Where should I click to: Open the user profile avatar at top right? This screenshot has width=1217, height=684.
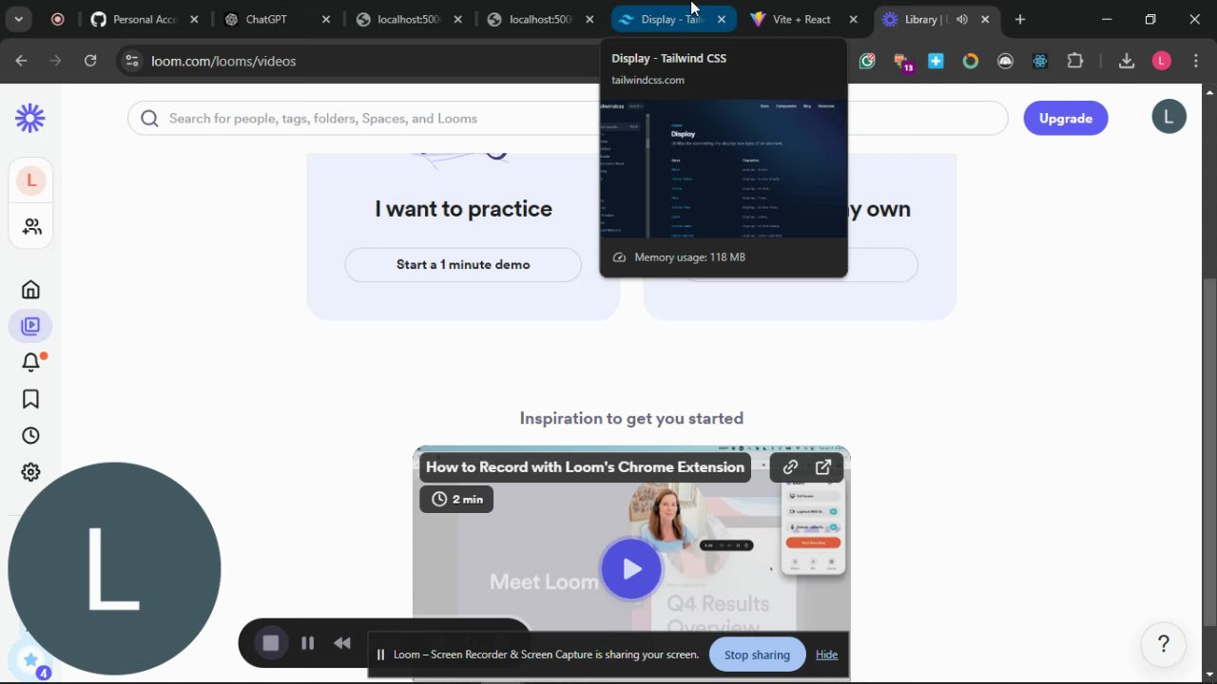coord(1169,117)
